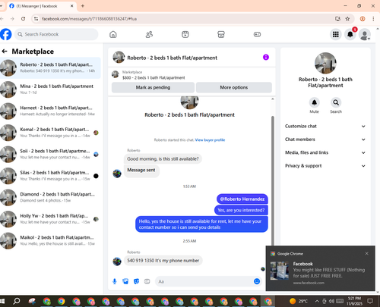This screenshot has width=380, height=307.
Task: Click the weather 29°C taskbar widget
Action: [299, 301]
